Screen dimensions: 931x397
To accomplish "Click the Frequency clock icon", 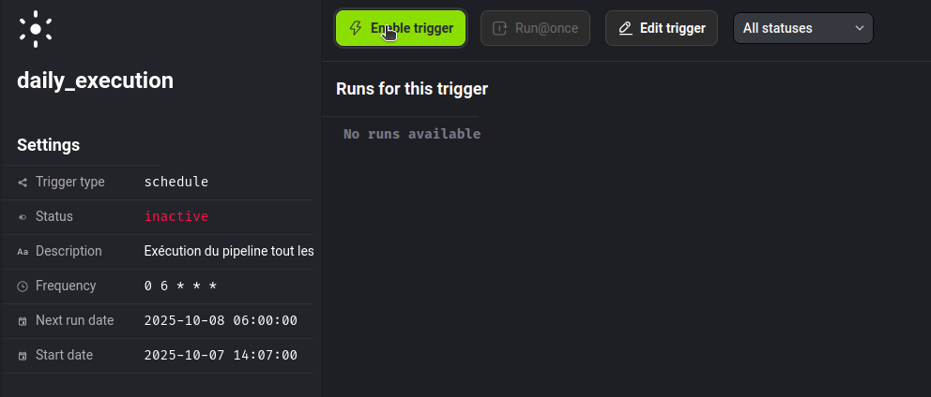I will pos(23,287).
